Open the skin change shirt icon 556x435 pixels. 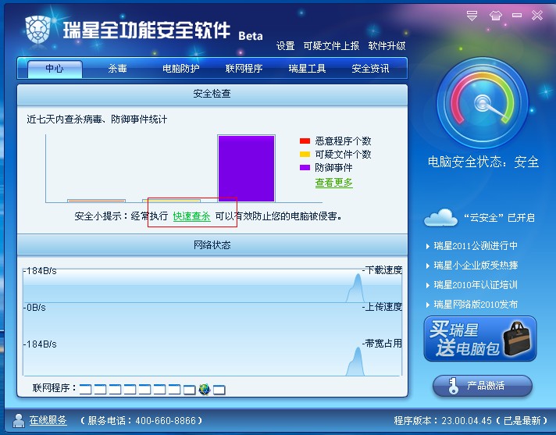click(495, 16)
